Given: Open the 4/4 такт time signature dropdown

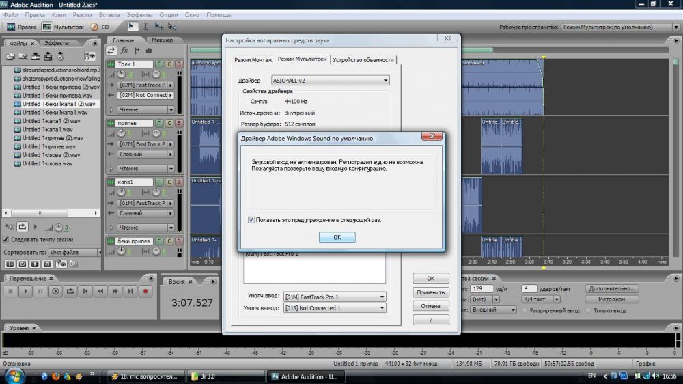Looking at the screenshot, I should [x=542, y=299].
